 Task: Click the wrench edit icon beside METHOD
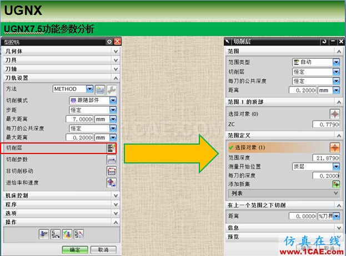112,90
